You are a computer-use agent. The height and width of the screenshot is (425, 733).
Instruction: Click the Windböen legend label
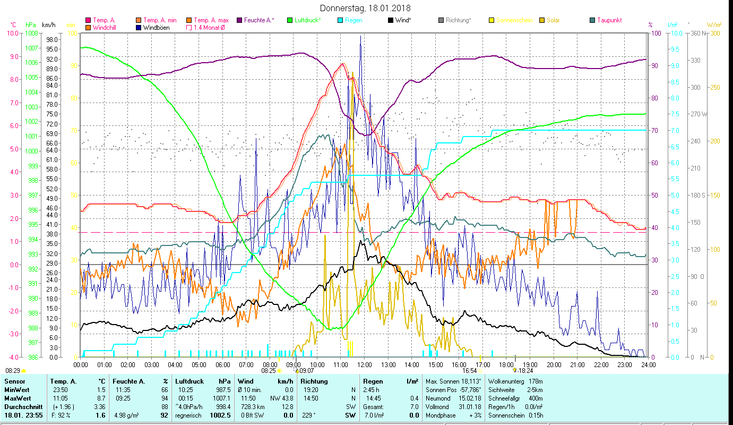pyautogui.click(x=157, y=27)
